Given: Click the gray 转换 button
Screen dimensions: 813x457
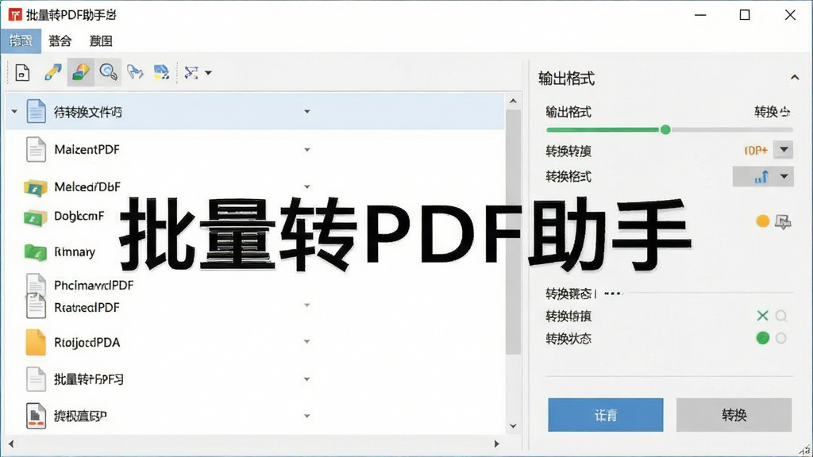Looking at the screenshot, I should coord(734,414).
